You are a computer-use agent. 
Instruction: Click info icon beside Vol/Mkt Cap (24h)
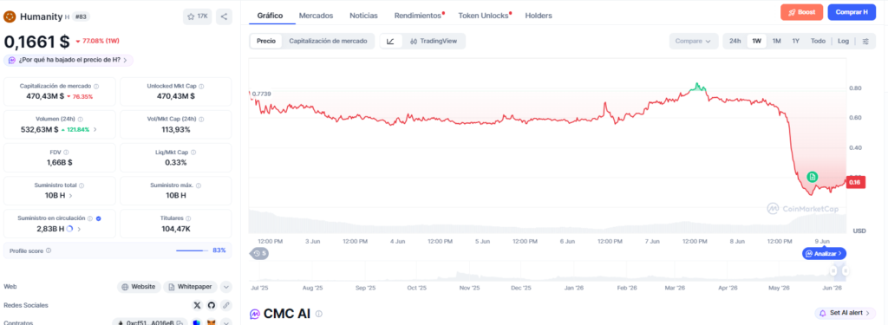click(x=202, y=120)
